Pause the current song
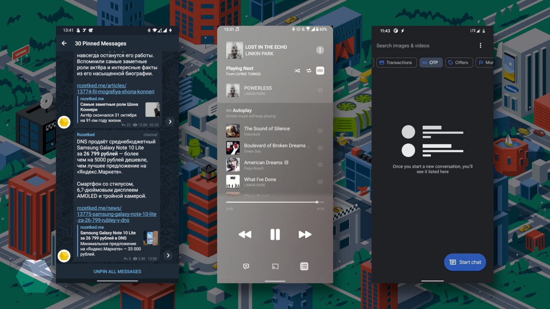 pyautogui.click(x=275, y=235)
